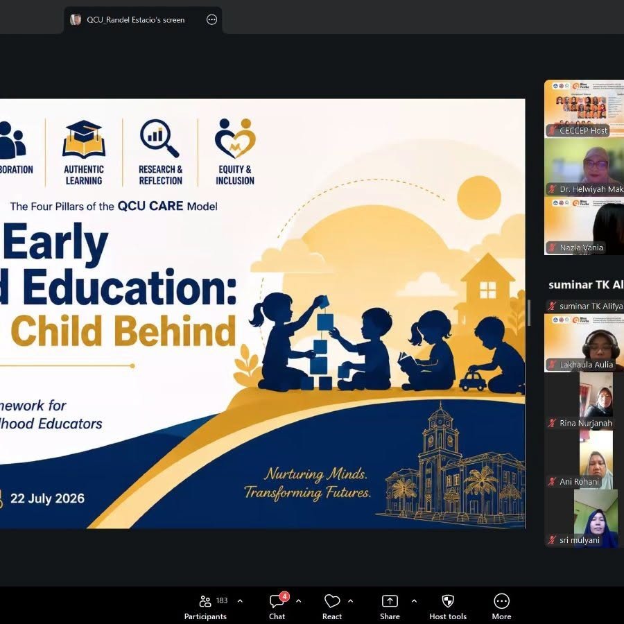Click the presenter avatar in screen tab
The height and width of the screenshot is (624, 624).
tap(76, 19)
